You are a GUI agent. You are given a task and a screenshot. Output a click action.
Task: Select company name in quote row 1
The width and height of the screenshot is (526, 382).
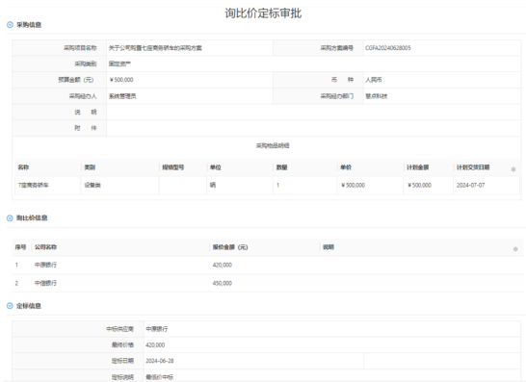pyautogui.click(x=45, y=265)
